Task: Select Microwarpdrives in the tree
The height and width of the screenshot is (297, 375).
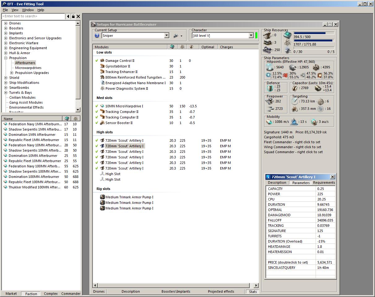Action: [28, 68]
